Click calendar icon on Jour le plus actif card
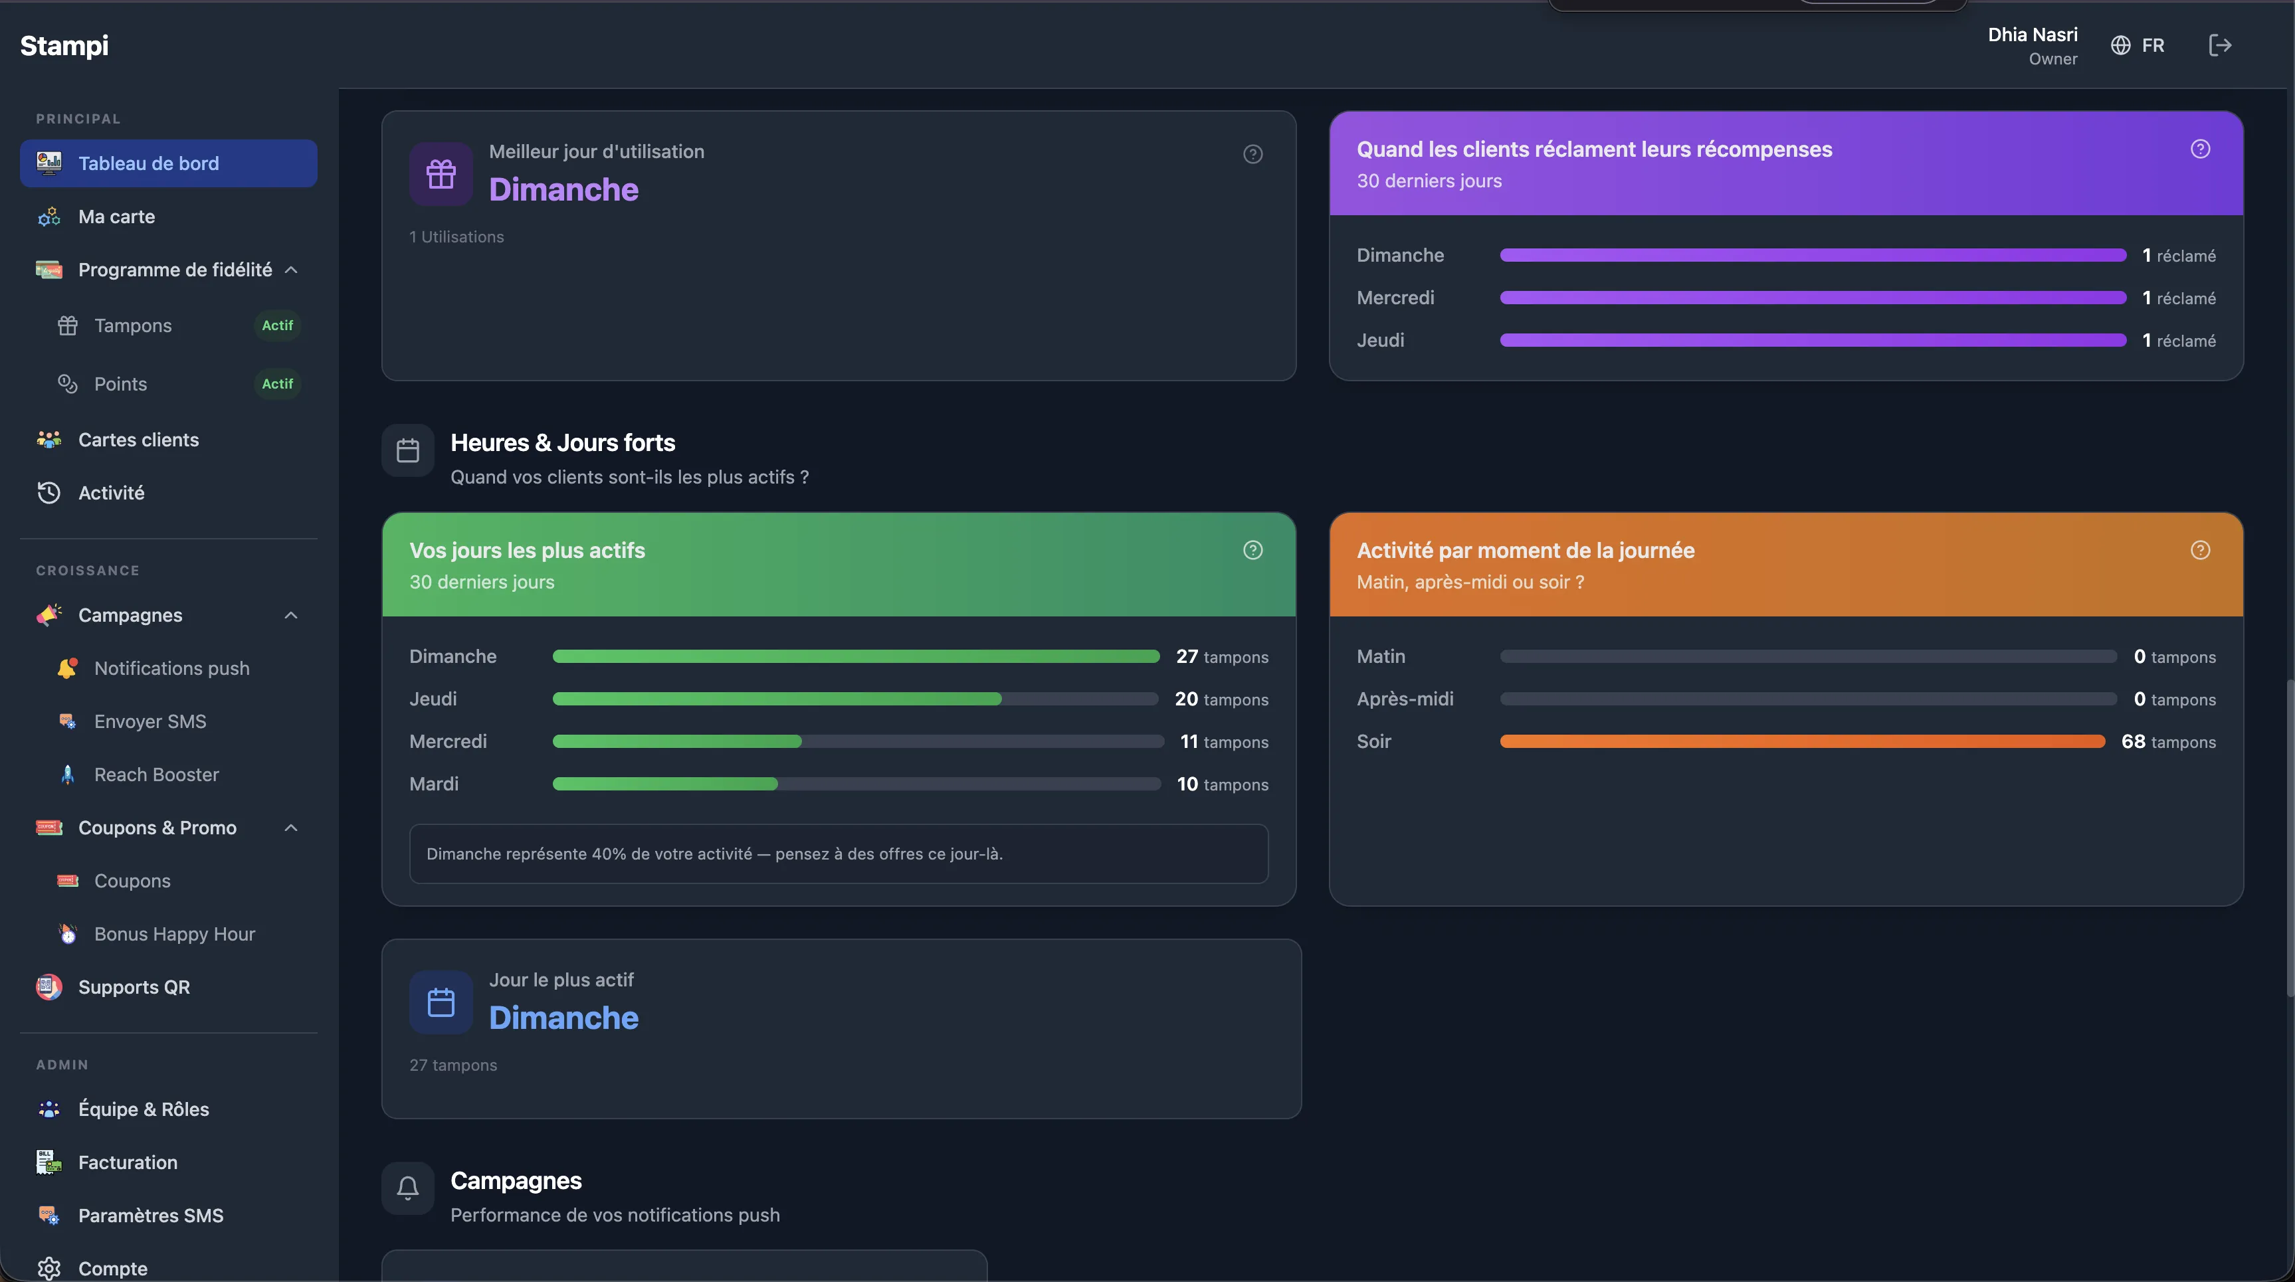The height and width of the screenshot is (1282, 2295). click(x=441, y=1002)
